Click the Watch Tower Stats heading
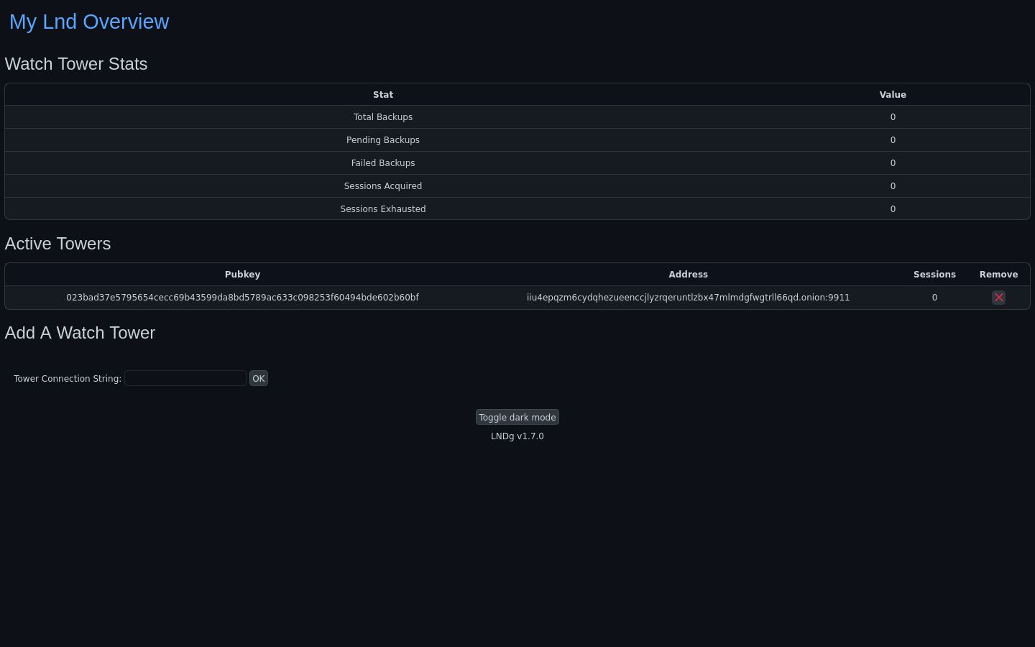This screenshot has width=1035, height=647. (x=76, y=64)
